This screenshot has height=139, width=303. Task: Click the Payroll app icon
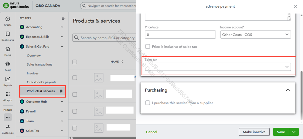[x=22, y=111]
